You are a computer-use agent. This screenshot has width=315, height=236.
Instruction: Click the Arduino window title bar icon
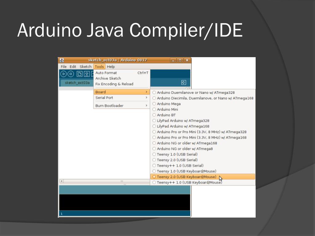click(x=62, y=60)
